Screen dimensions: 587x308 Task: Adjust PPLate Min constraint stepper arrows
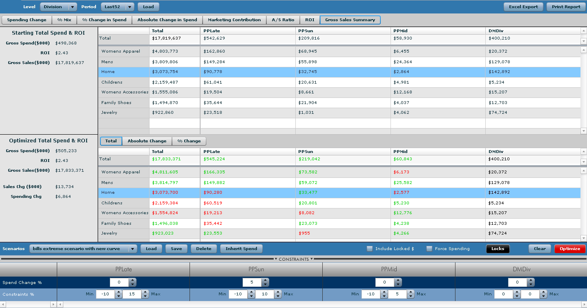pyautogui.click(x=118, y=294)
